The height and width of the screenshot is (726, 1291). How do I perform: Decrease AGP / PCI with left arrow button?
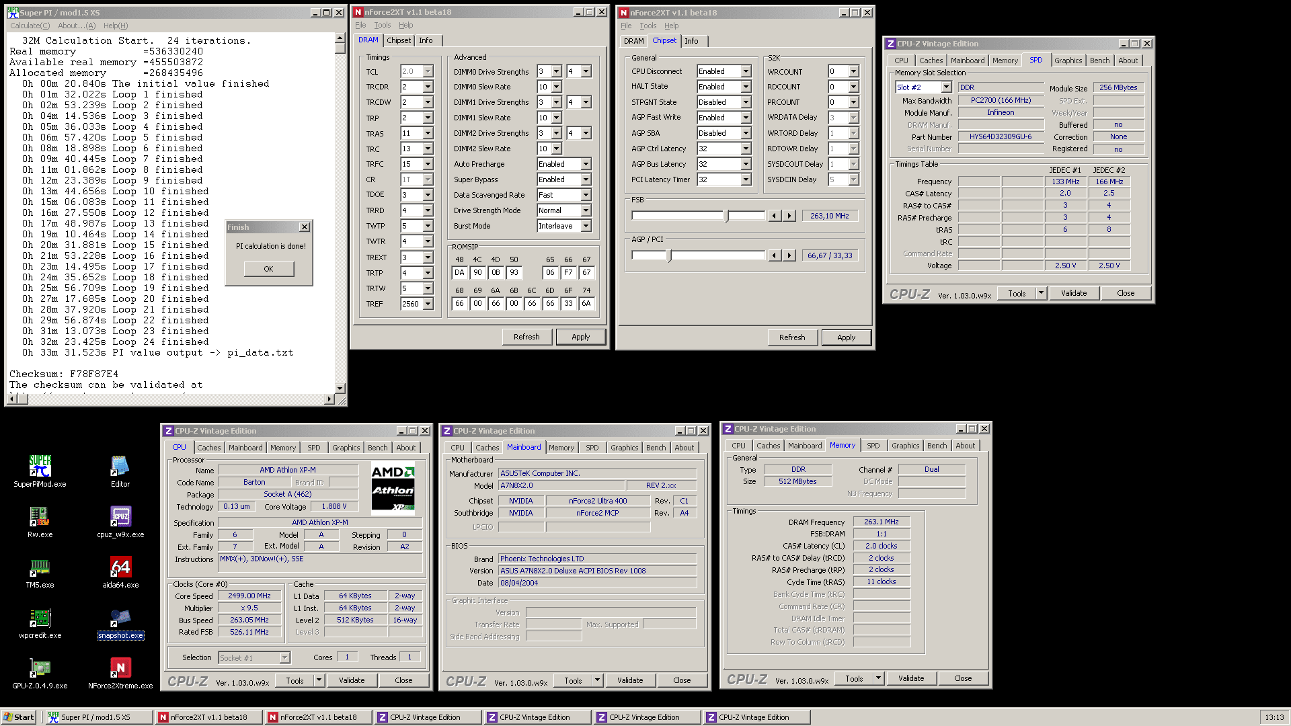coord(775,255)
